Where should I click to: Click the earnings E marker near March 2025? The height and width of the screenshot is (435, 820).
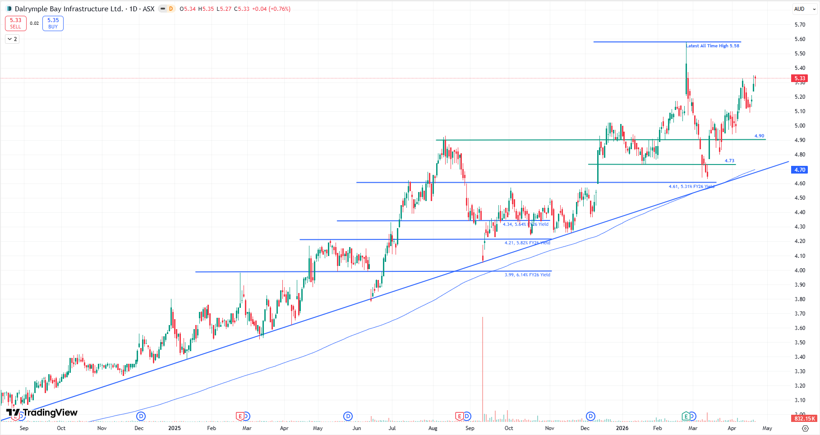[x=240, y=416]
